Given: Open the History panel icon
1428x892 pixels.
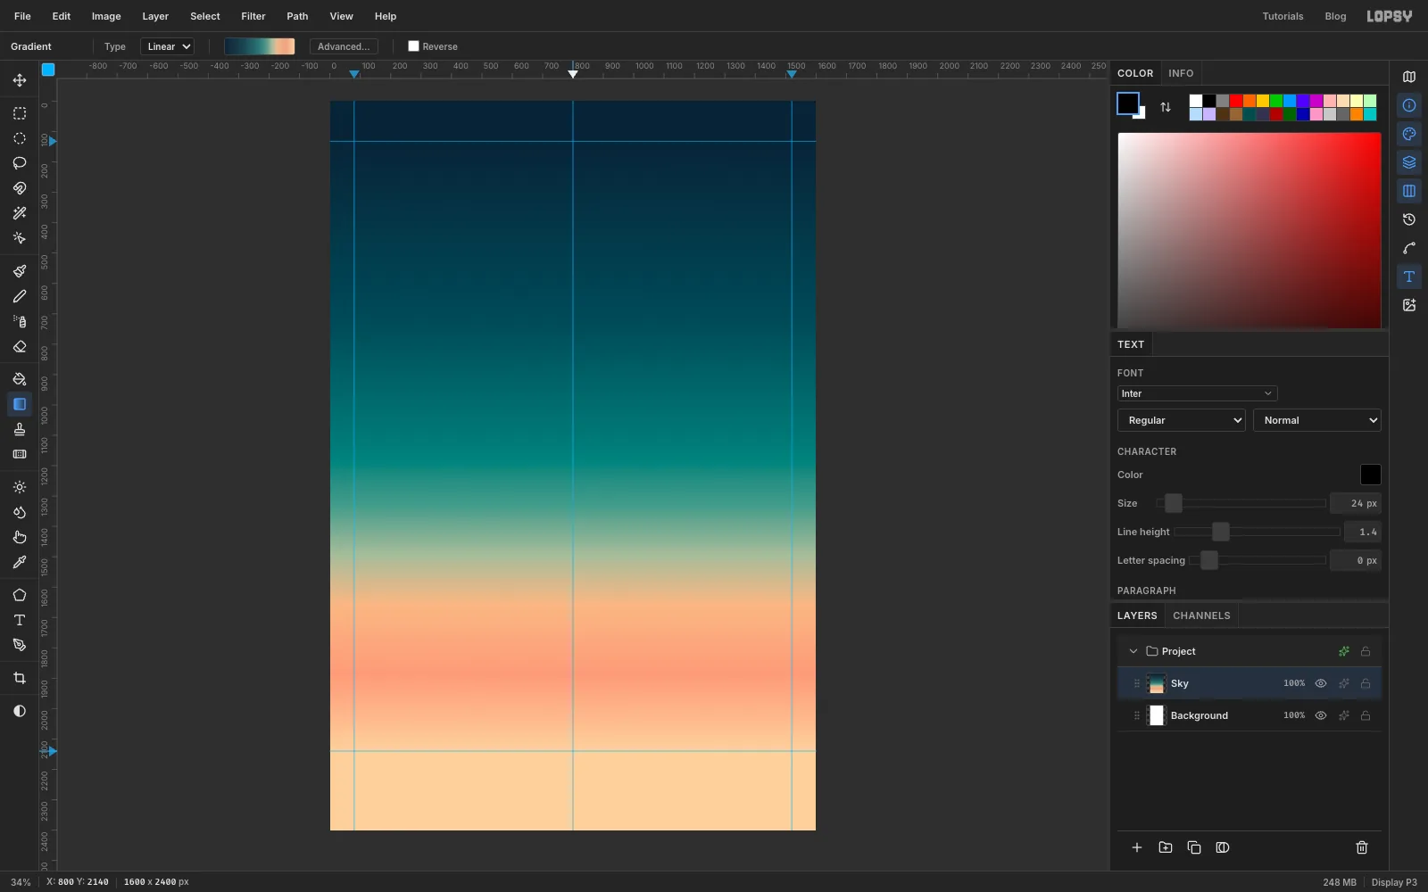Looking at the screenshot, I should (1409, 219).
